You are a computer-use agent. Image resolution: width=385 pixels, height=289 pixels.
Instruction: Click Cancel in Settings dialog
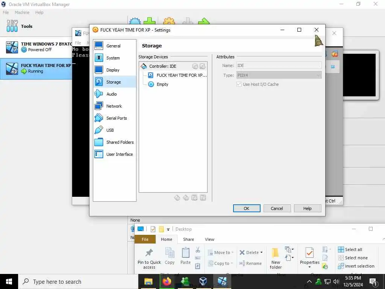click(x=277, y=208)
